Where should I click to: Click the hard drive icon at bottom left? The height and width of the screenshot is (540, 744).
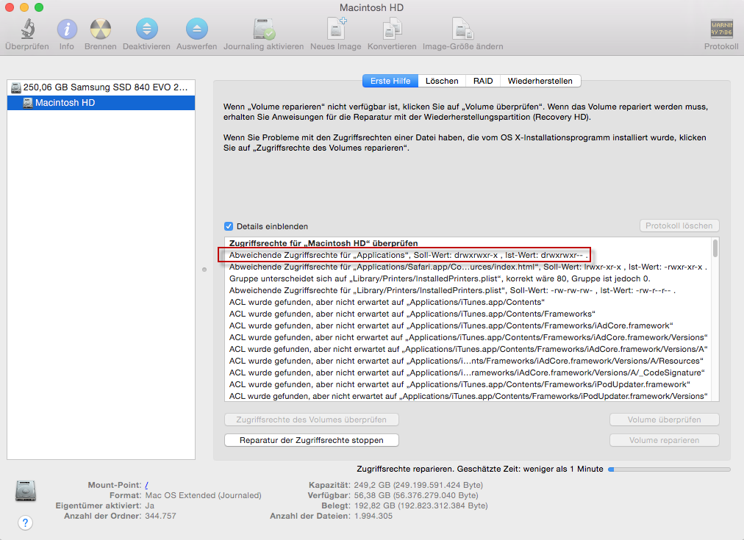pyautogui.click(x=26, y=491)
